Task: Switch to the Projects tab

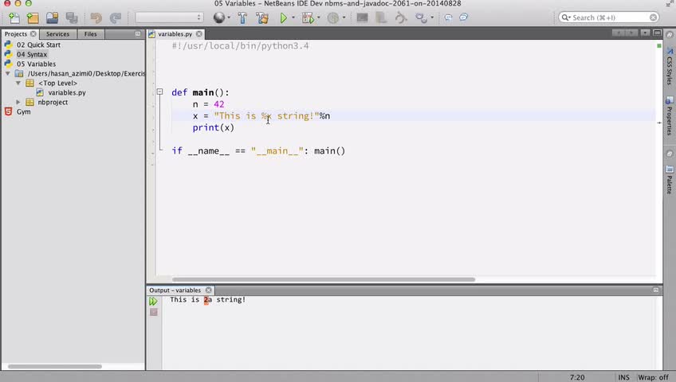Action: click(15, 34)
